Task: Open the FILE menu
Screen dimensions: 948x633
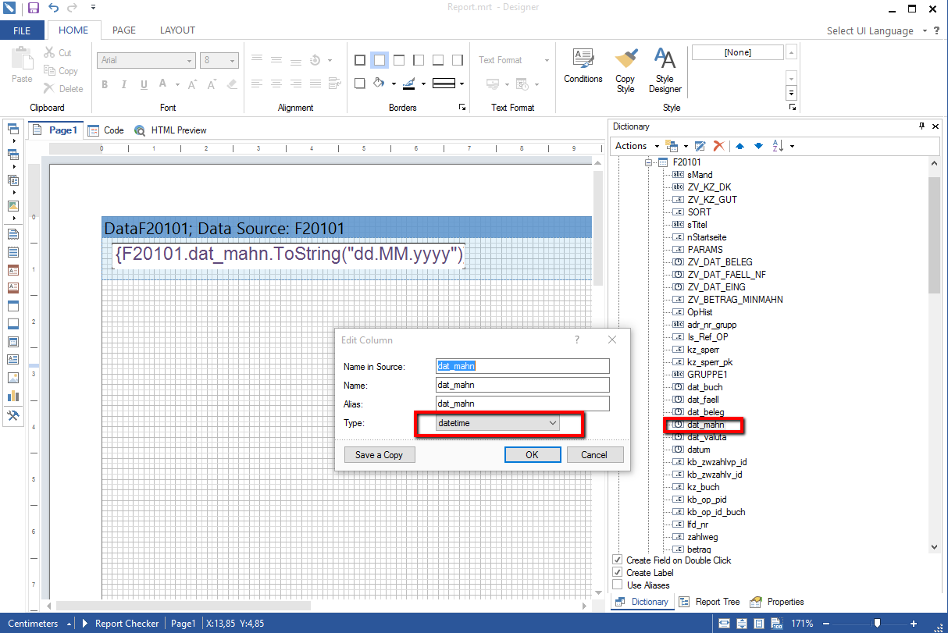Action: [x=22, y=30]
